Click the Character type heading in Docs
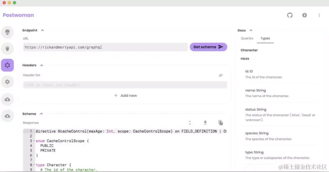The height and width of the screenshot is (172, 329). click(x=249, y=50)
